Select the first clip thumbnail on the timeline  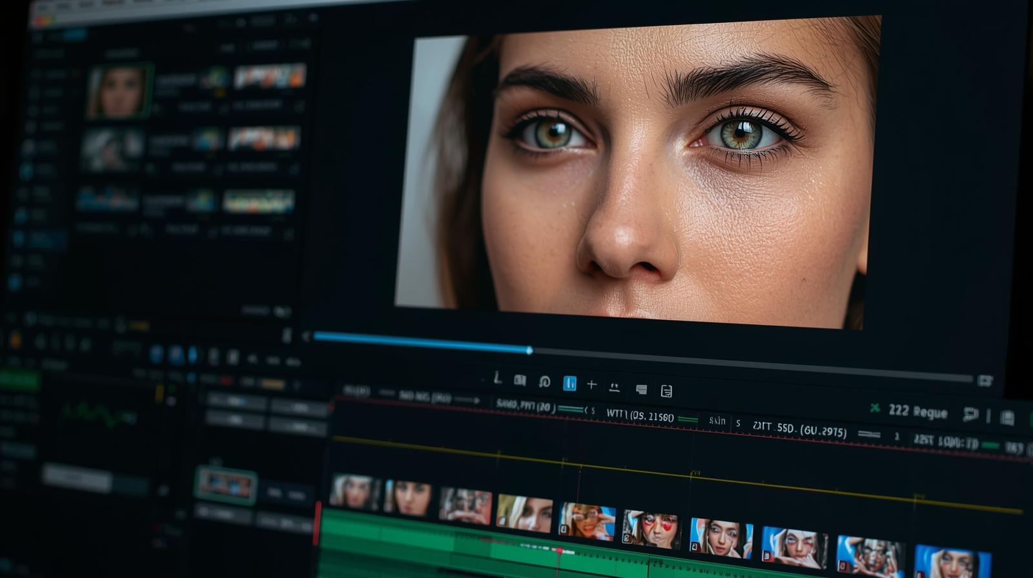353,492
